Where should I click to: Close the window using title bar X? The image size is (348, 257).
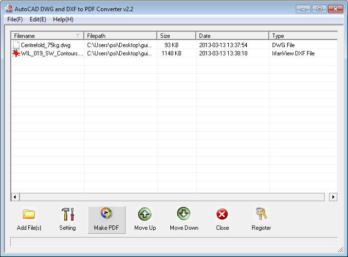click(x=335, y=9)
